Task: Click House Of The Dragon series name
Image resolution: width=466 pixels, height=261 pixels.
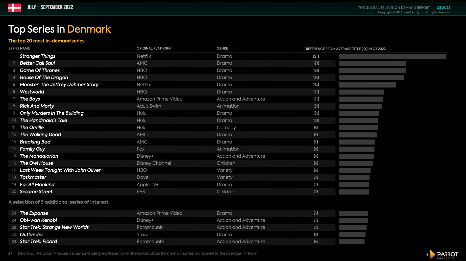Action: (x=44, y=77)
